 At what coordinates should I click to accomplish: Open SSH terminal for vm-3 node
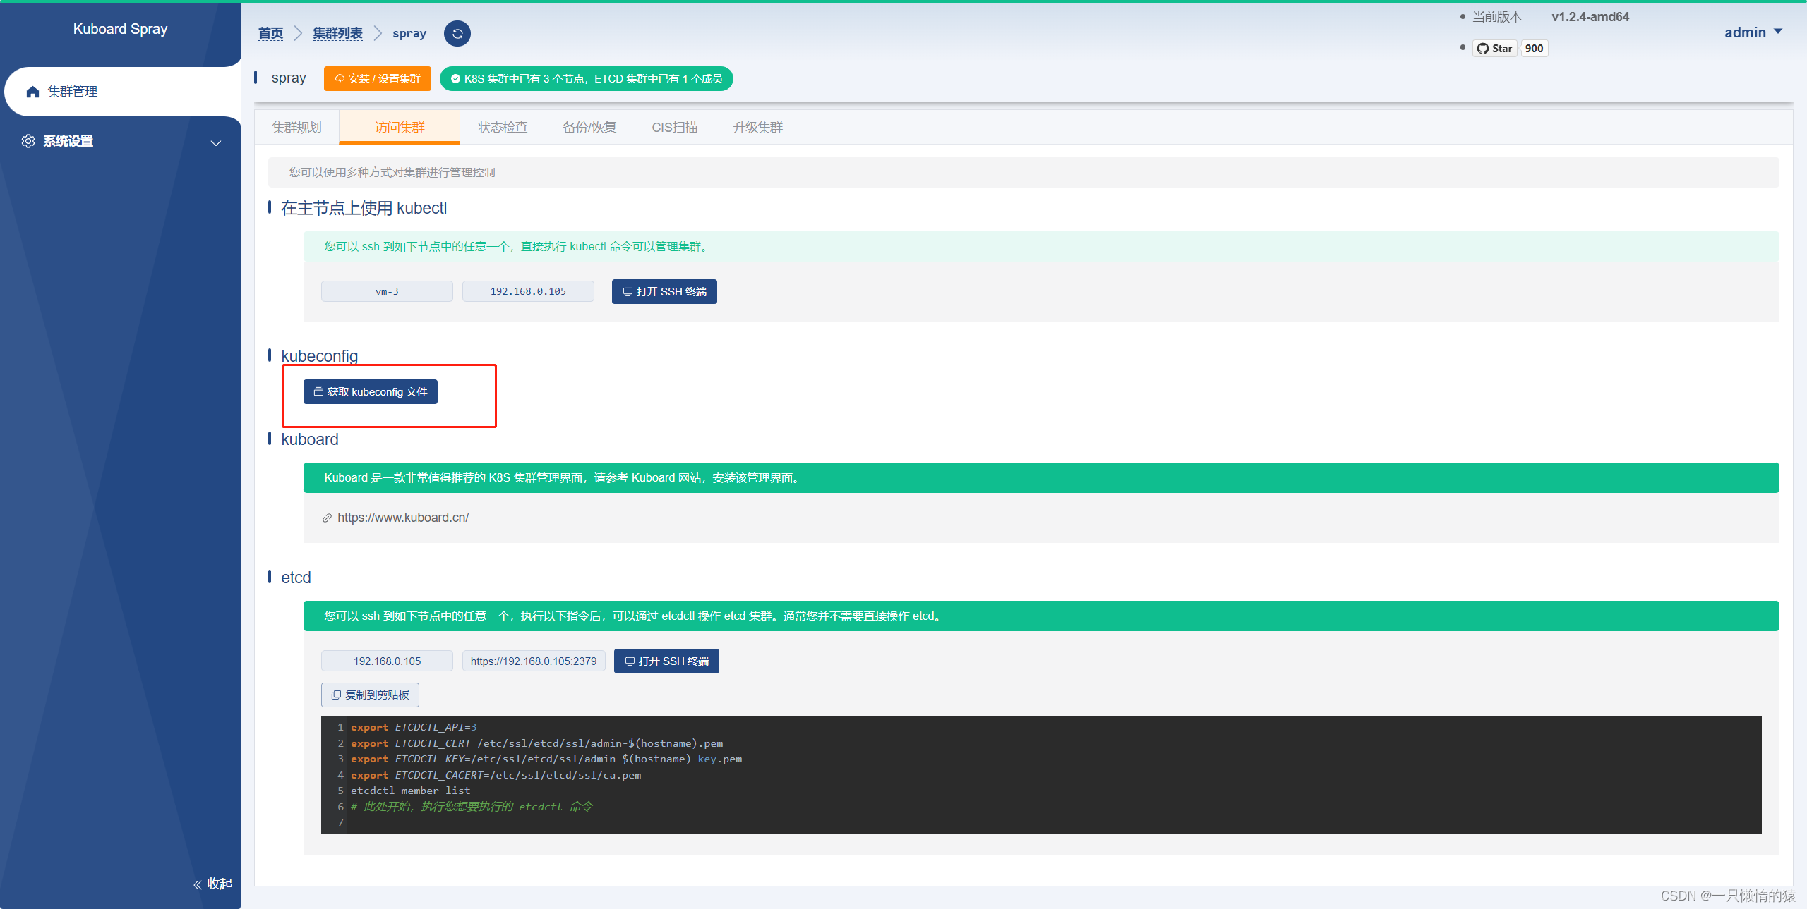664,292
